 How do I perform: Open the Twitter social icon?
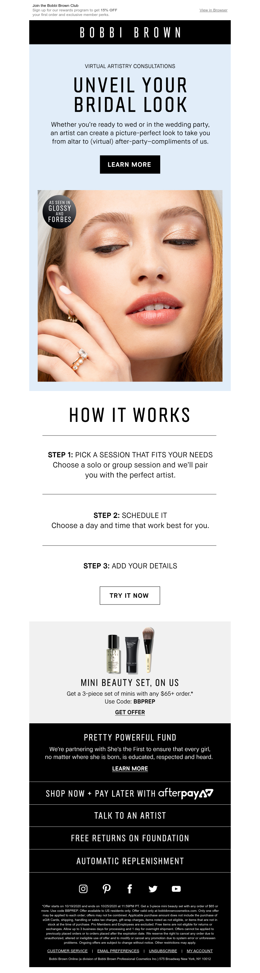point(153,888)
